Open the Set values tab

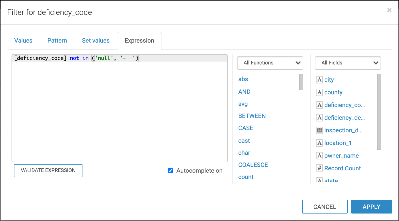click(96, 41)
